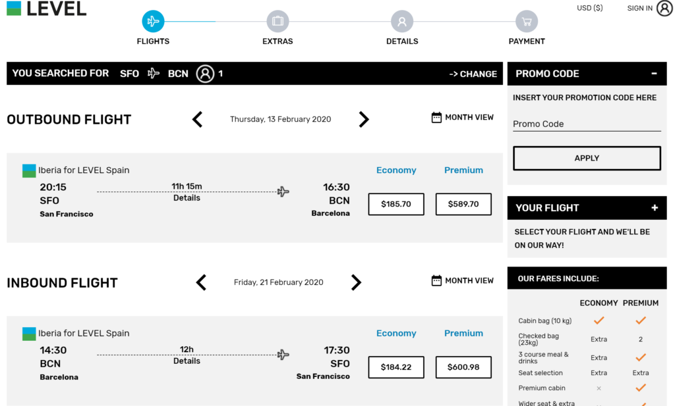Click the Extras gift box icon

[278, 20]
